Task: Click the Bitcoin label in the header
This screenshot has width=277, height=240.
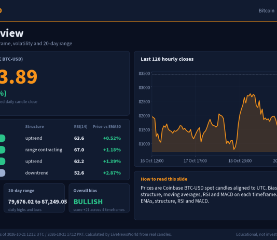Action: (267, 10)
